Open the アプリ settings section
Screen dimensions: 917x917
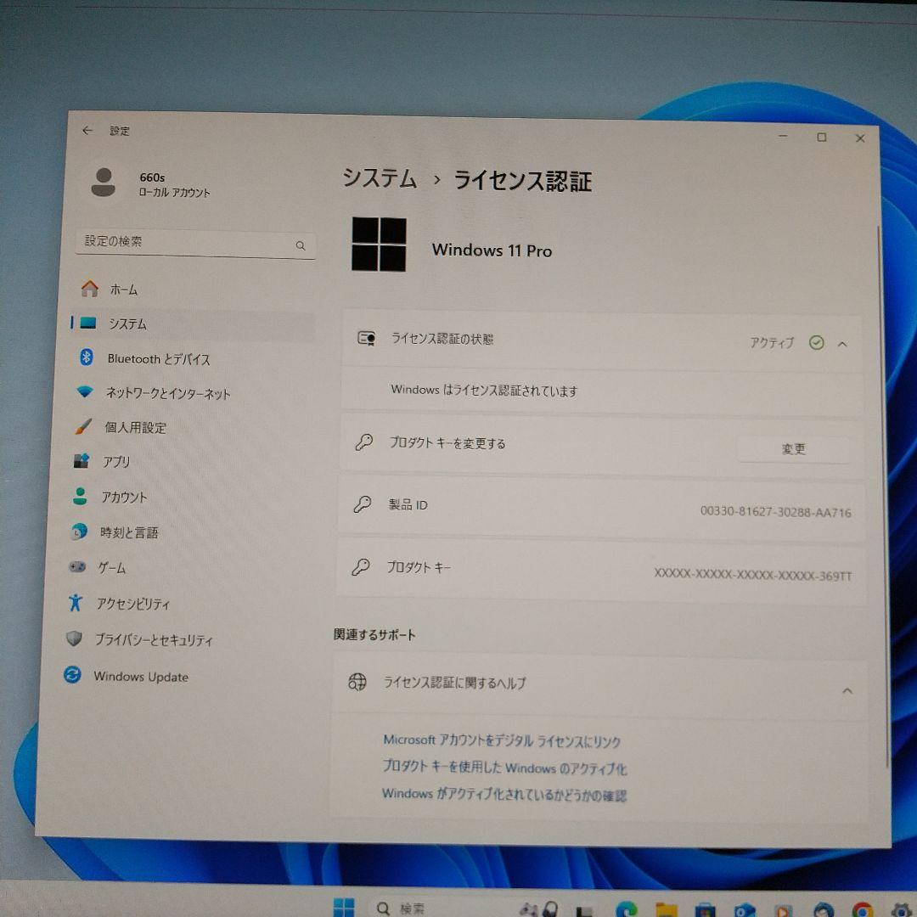tap(119, 462)
